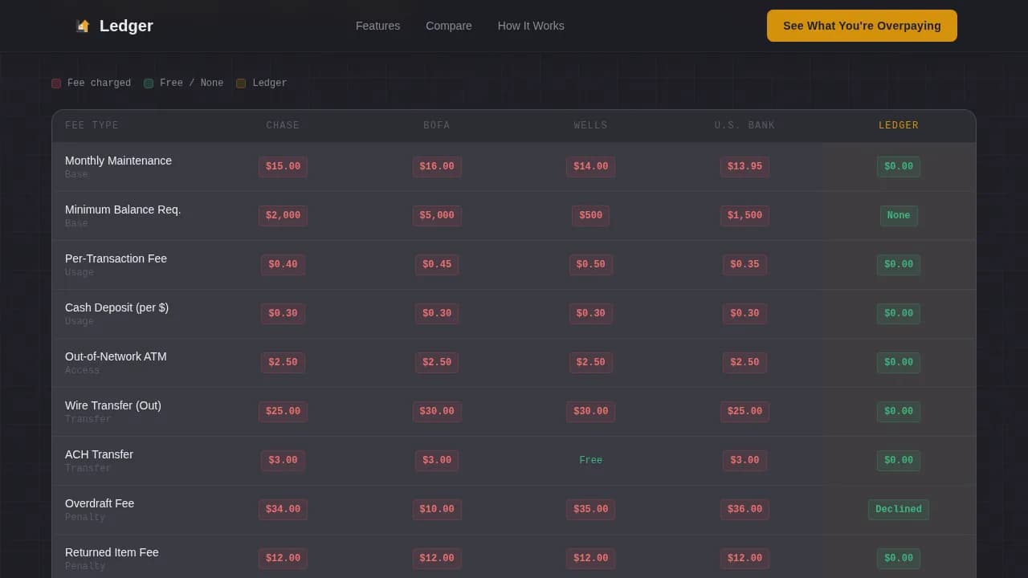Click Ledger $0.00 monthly maintenance badge
This screenshot has width=1028, height=578.
click(x=899, y=167)
